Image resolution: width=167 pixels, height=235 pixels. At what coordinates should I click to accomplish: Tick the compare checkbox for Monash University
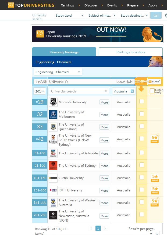pos(142,101)
